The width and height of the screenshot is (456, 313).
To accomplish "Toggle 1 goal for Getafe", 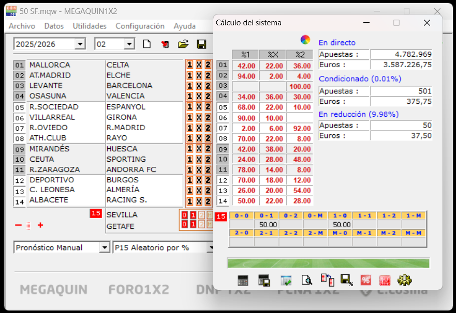I will click(x=193, y=224).
